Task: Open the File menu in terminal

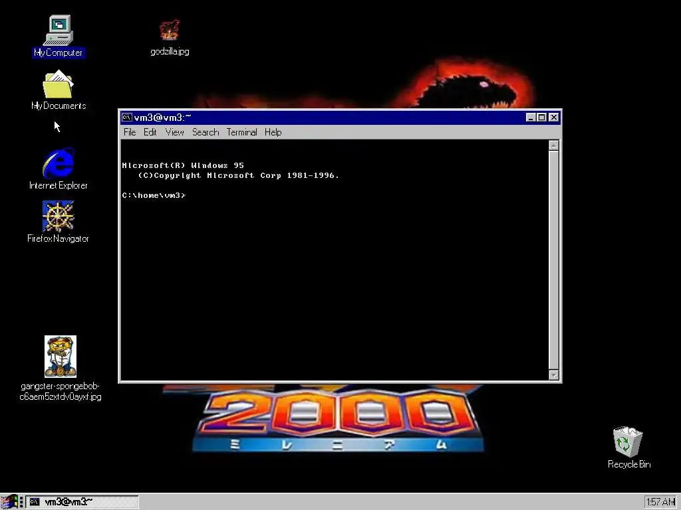Action: pyautogui.click(x=130, y=132)
